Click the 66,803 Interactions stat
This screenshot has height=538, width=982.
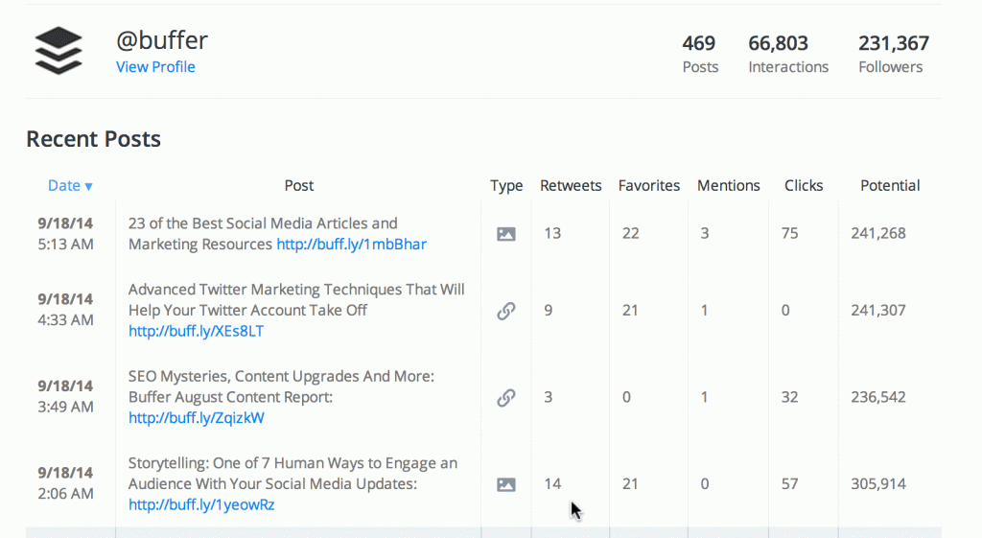pyautogui.click(x=788, y=54)
